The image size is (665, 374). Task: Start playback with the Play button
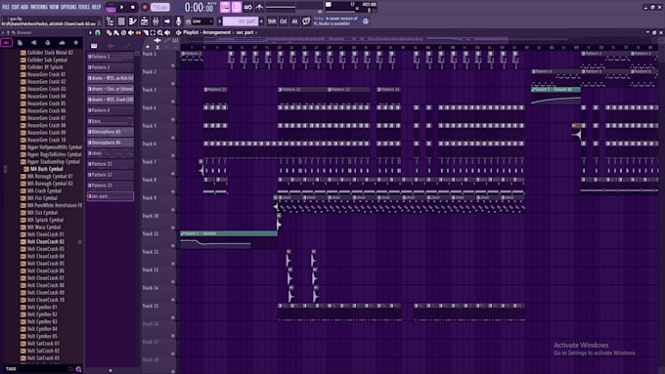click(121, 7)
